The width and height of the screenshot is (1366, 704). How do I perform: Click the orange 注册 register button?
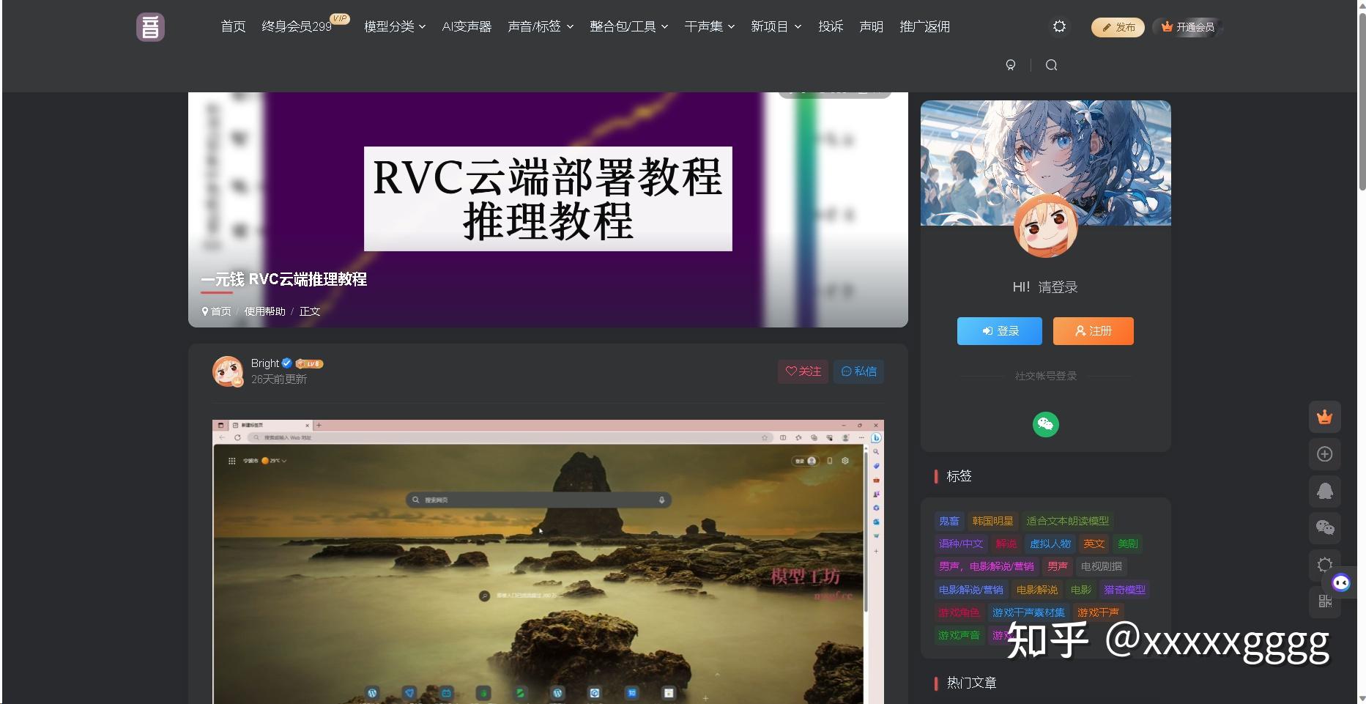click(1092, 330)
